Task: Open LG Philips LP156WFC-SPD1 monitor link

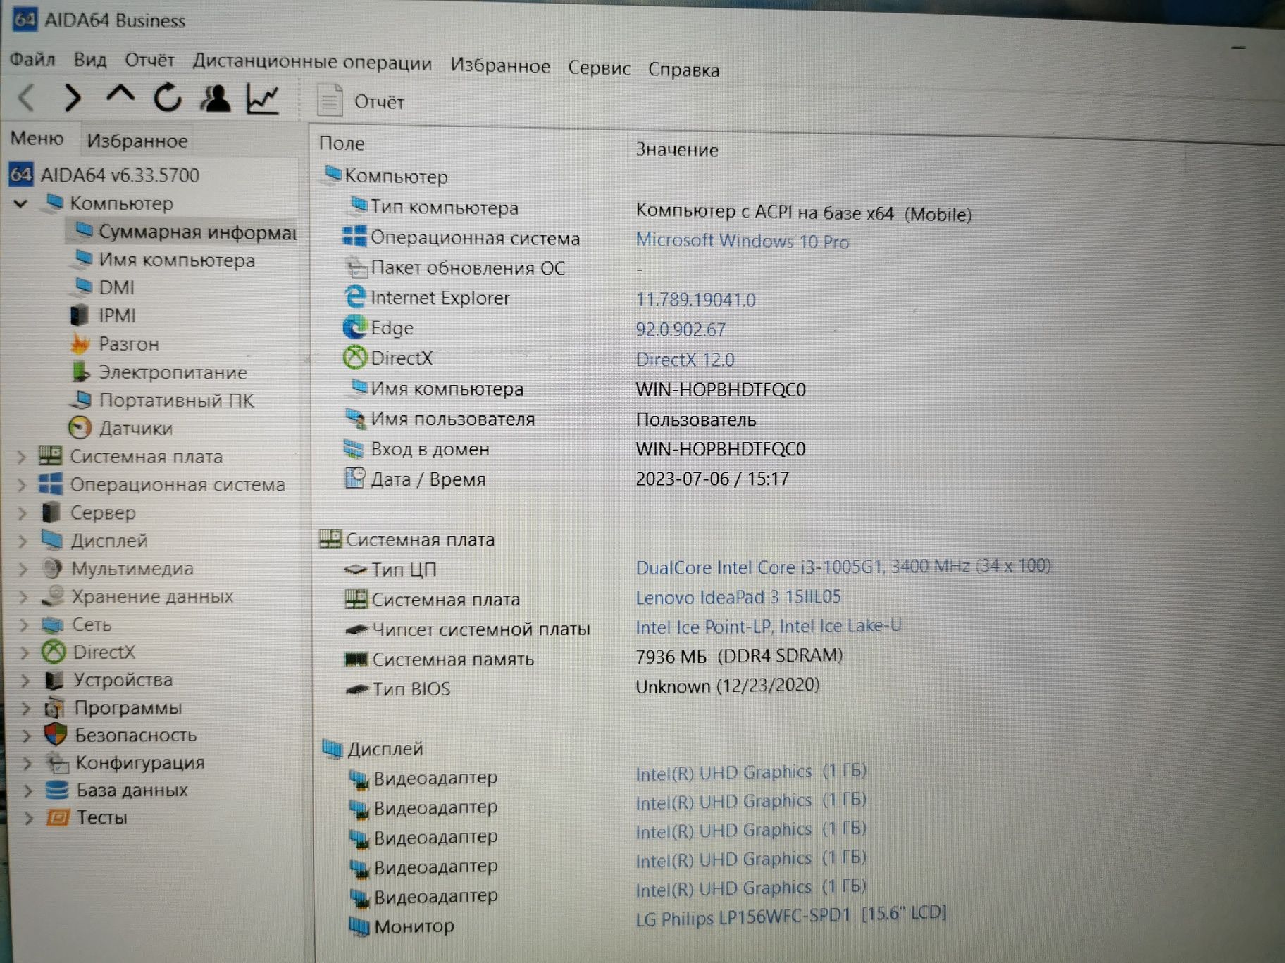Action: pyautogui.click(x=790, y=916)
